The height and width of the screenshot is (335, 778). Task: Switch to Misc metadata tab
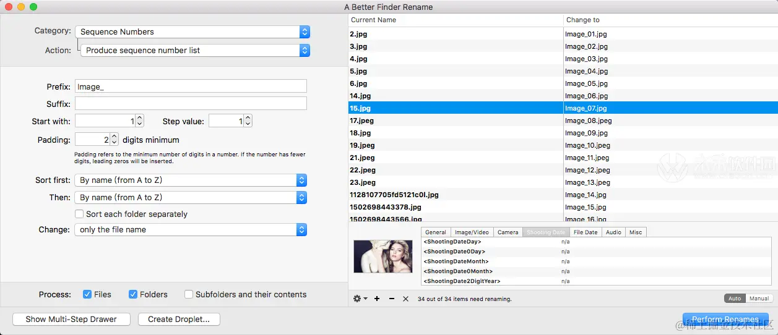pos(636,232)
